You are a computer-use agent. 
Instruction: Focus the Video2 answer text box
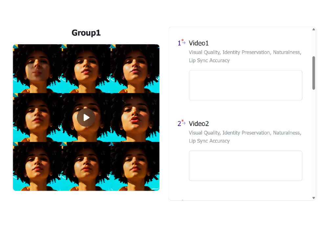pos(245,166)
